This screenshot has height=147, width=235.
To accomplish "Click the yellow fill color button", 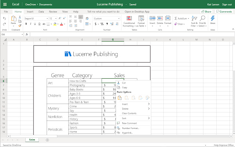I will coord(55,24).
